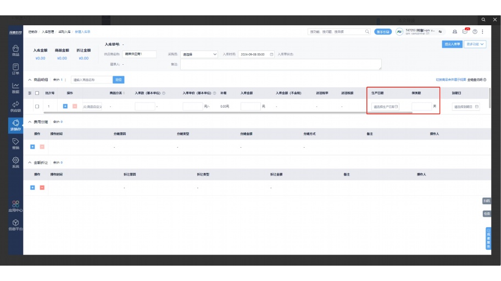The image size is (501, 281).
Task: Open the 任务 side tab
Action: 487,213
